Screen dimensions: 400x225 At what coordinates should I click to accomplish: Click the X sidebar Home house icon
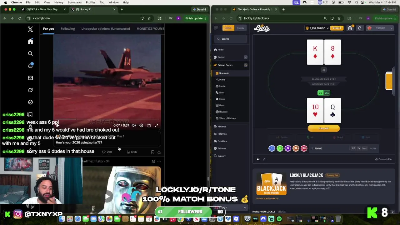coord(30,41)
